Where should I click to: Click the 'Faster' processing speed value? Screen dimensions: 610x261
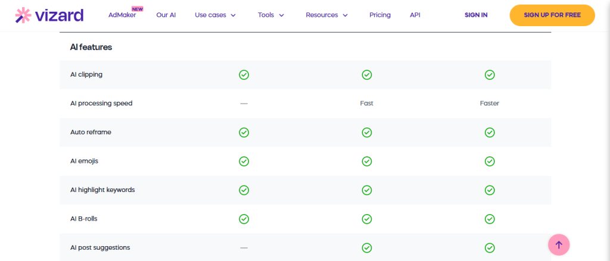click(x=490, y=103)
